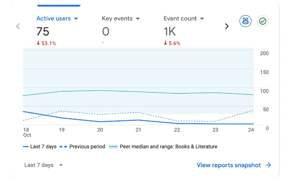
Task: Select the Event count value 1K
Action: tap(170, 31)
